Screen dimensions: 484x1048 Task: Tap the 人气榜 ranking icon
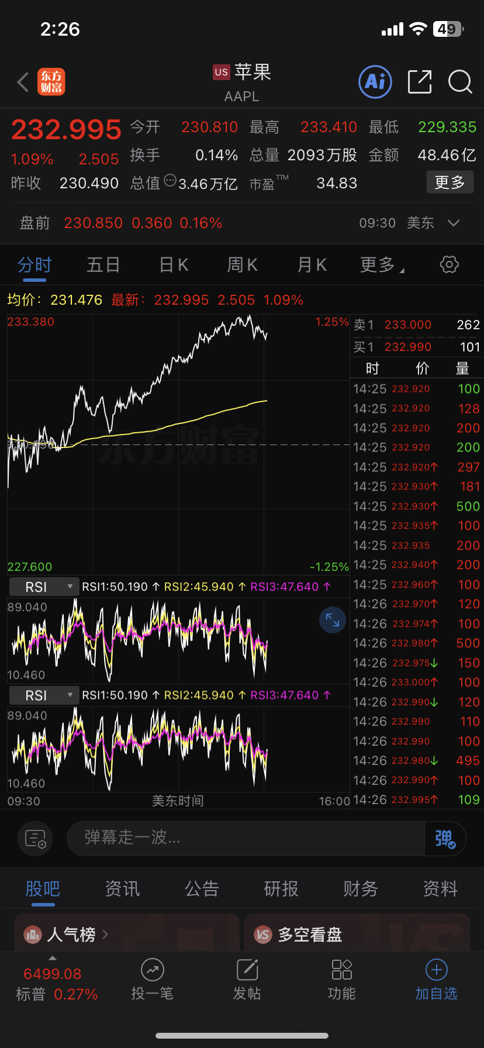point(32,935)
